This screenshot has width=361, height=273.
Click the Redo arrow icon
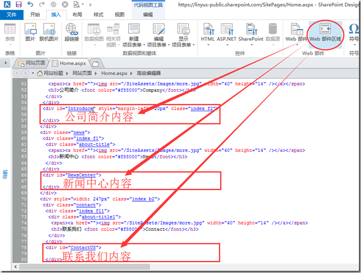click(42, 4)
